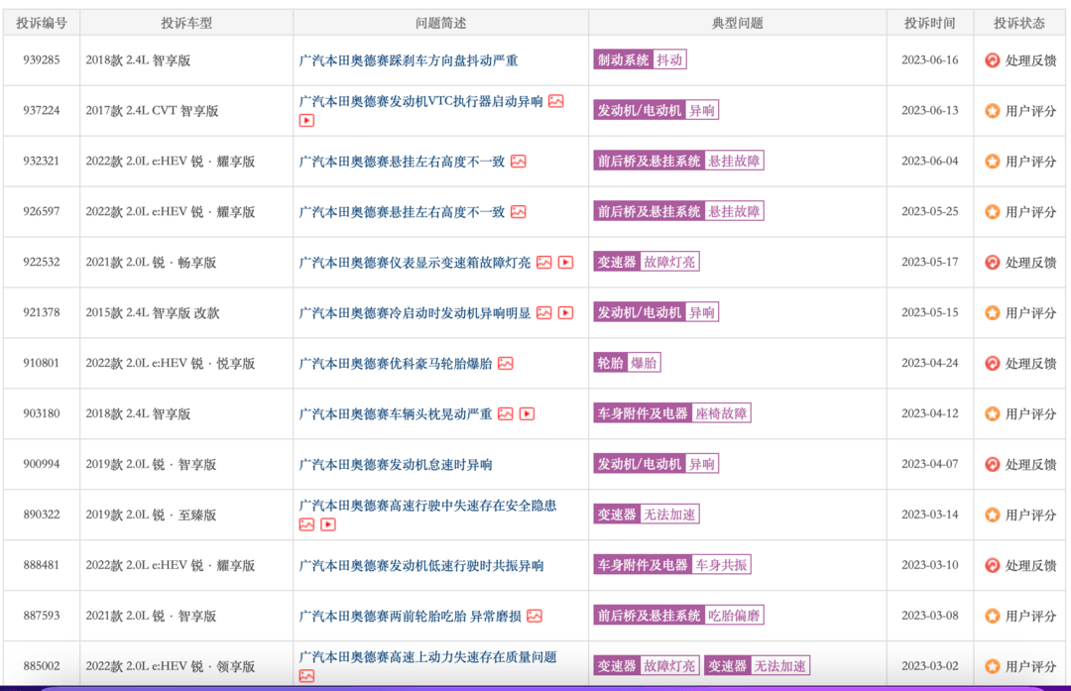
Task: Click the complaint number 888481
Action: pos(42,565)
